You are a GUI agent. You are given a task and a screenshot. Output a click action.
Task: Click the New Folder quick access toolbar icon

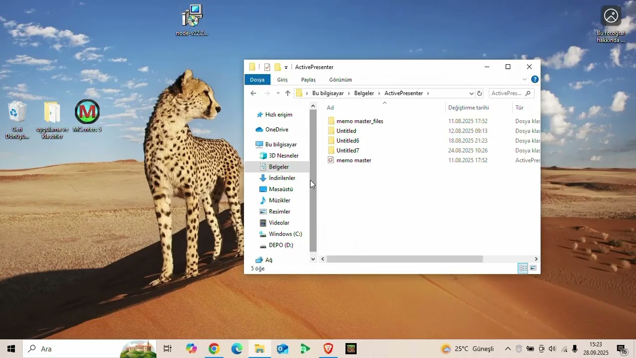pos(278,67)
